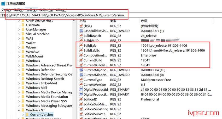Click the folder icon of Wallet key
The image size is (222, 119).
(23, 43)
